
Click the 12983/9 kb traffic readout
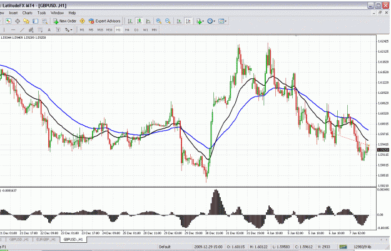362,247
